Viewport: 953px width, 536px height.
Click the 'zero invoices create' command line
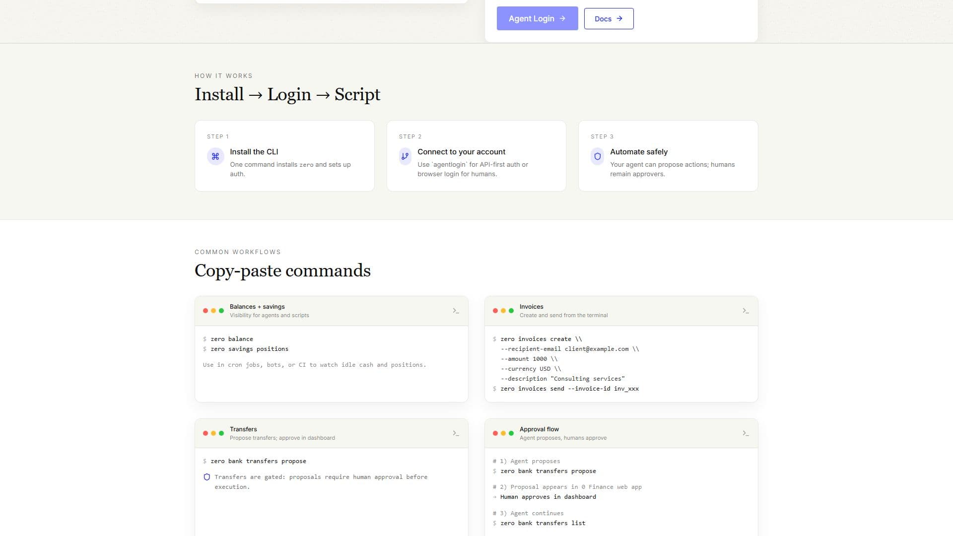click(541, 339)
